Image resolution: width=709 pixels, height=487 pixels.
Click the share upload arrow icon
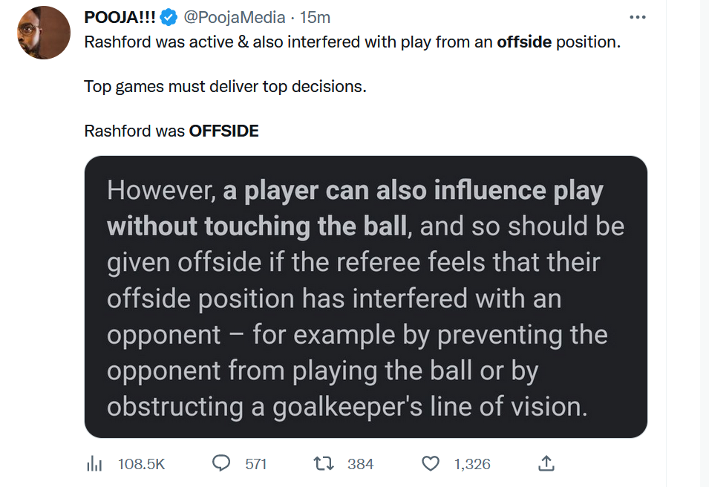(546, 463)
